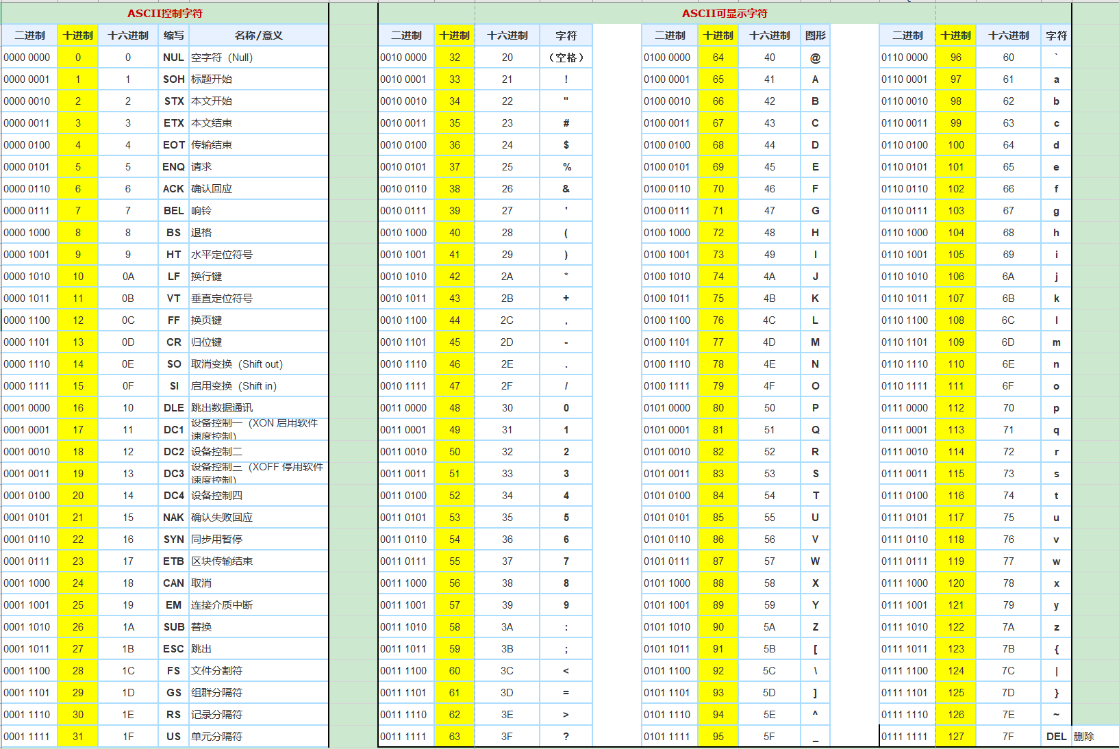Select the yellow decimal cell 127
Image resolution: width=1119 pixels, height=749 pixels.
tap(955, 736)
